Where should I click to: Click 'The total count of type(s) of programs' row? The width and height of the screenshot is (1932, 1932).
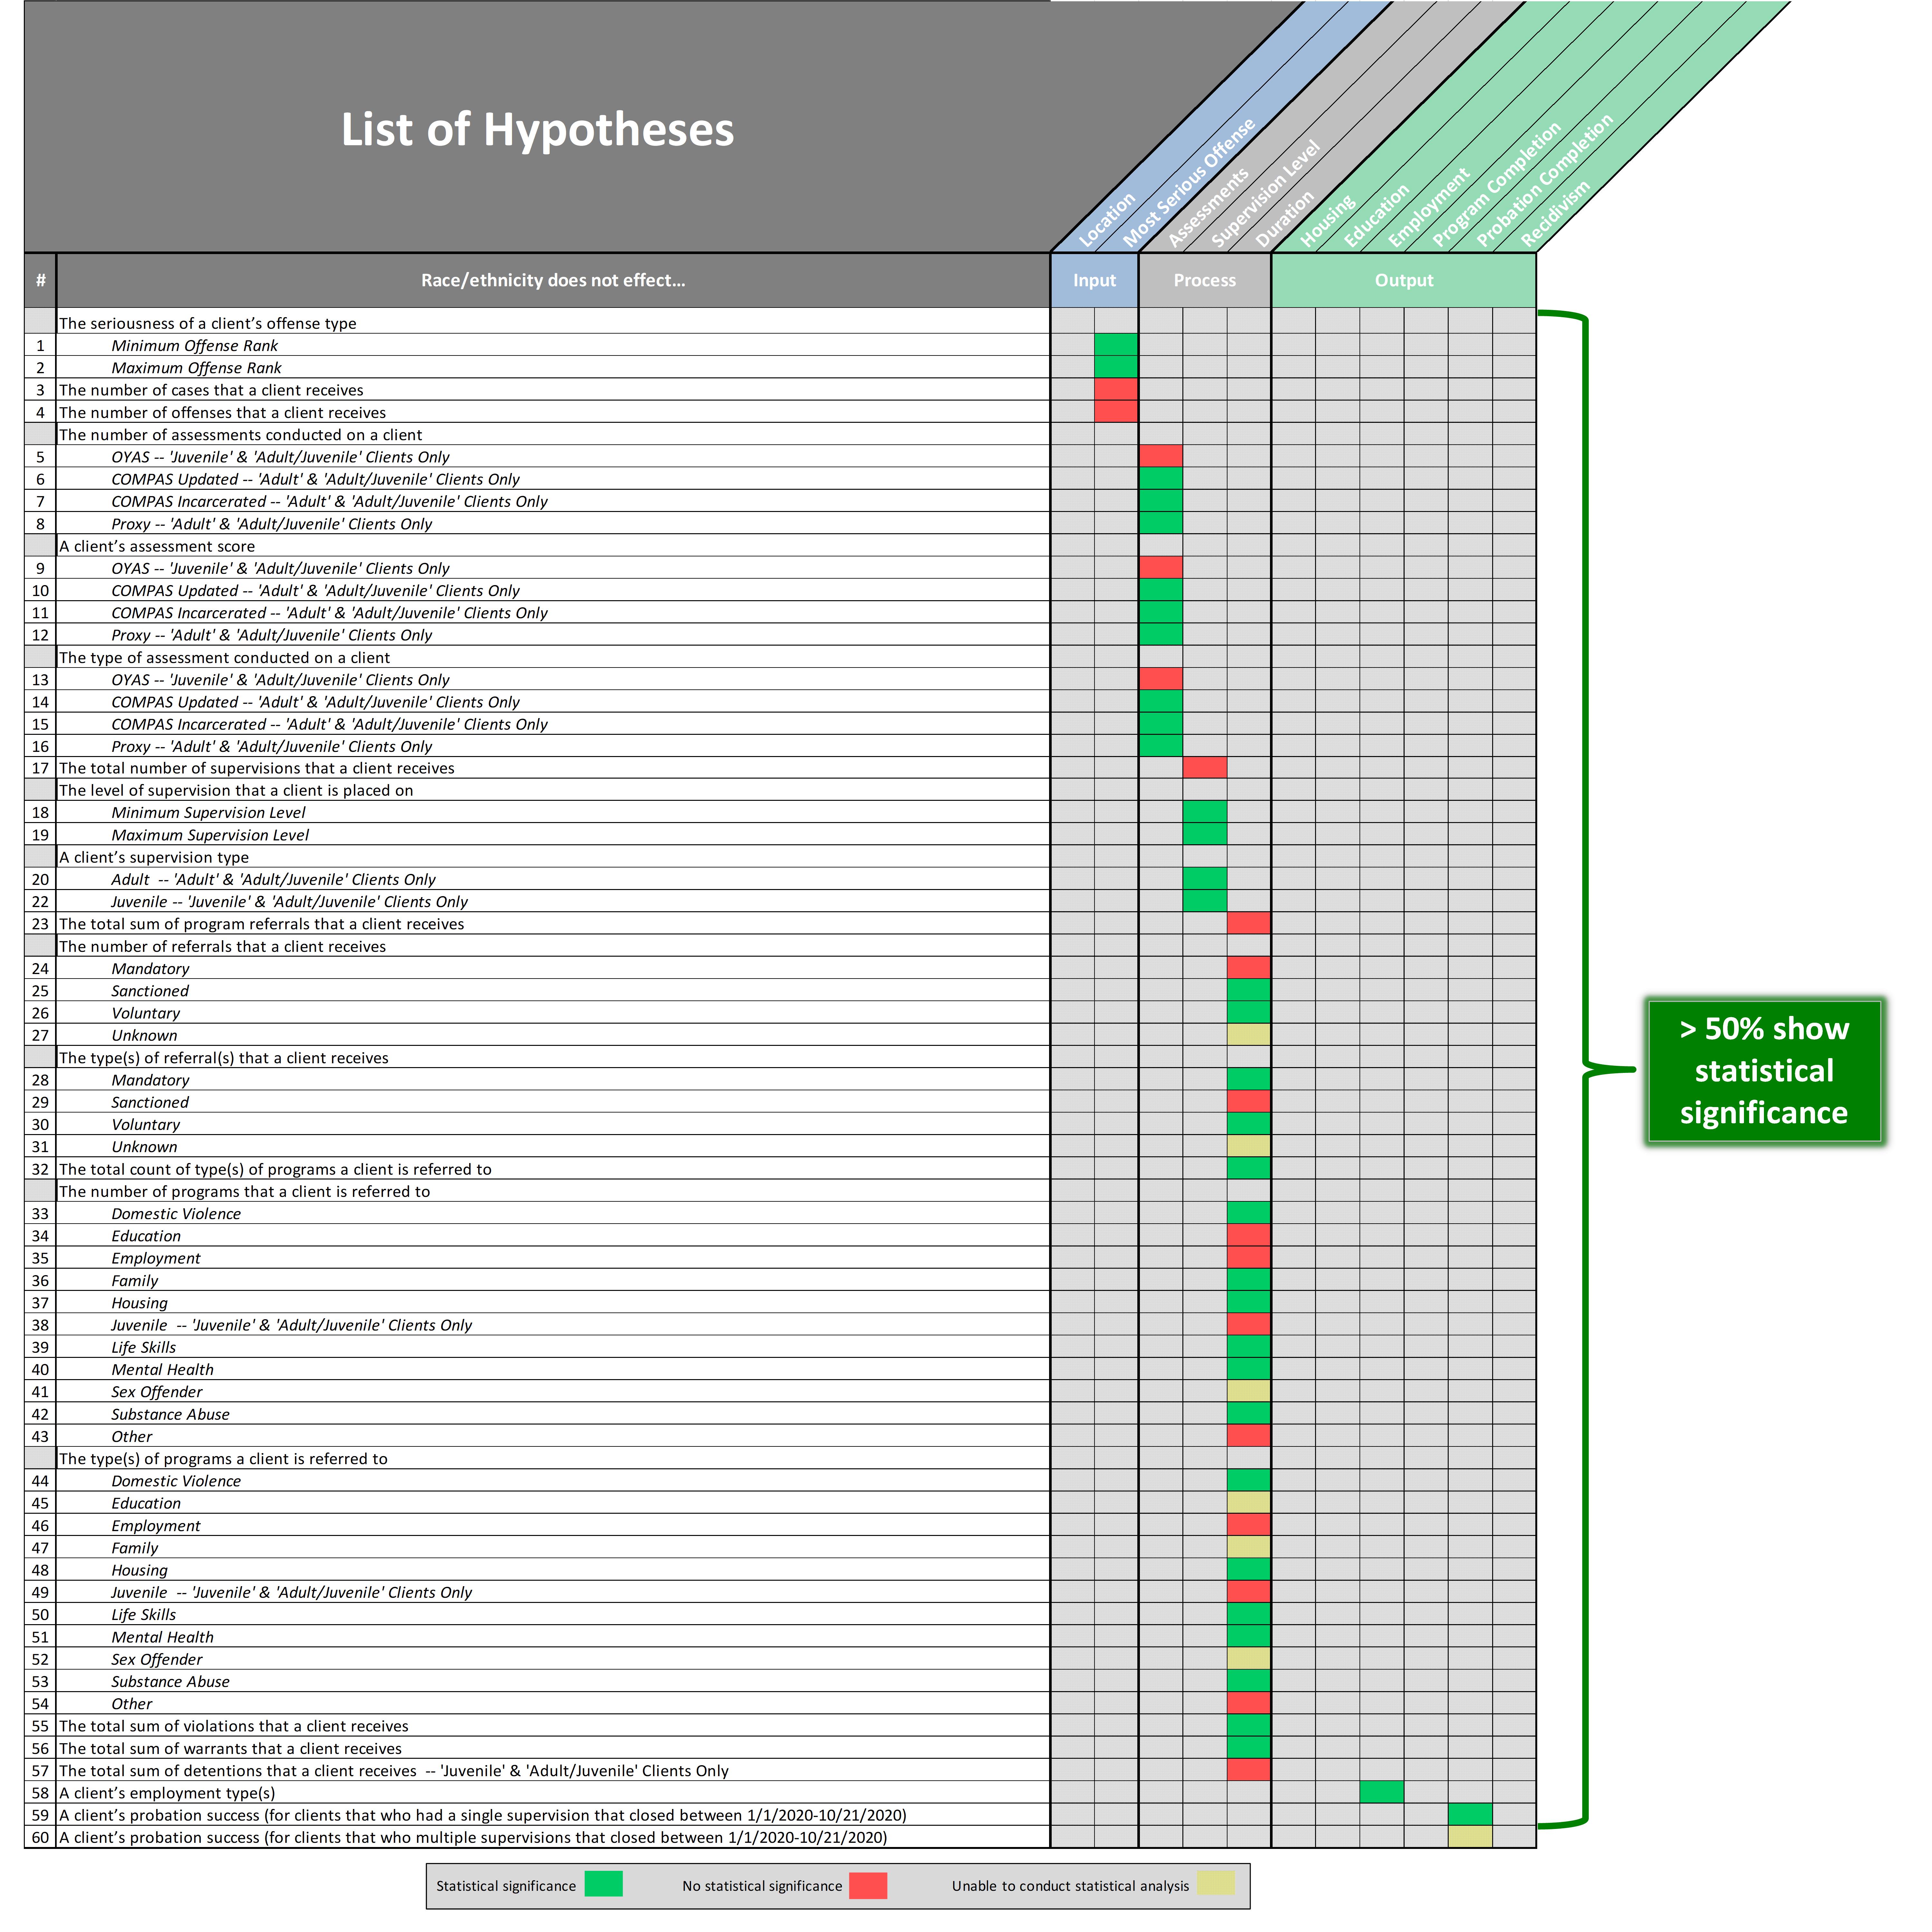point(275,1169)
